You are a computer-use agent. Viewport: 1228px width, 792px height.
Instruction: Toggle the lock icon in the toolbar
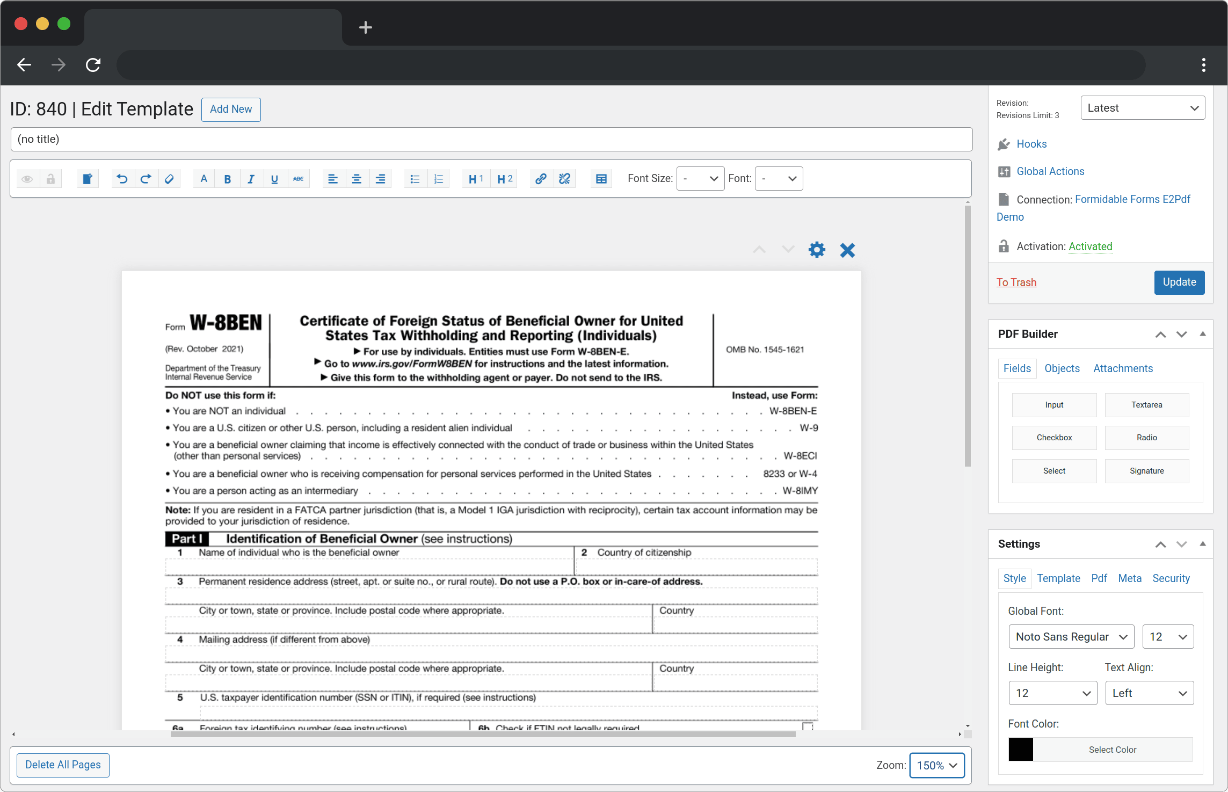coord(51,178)
